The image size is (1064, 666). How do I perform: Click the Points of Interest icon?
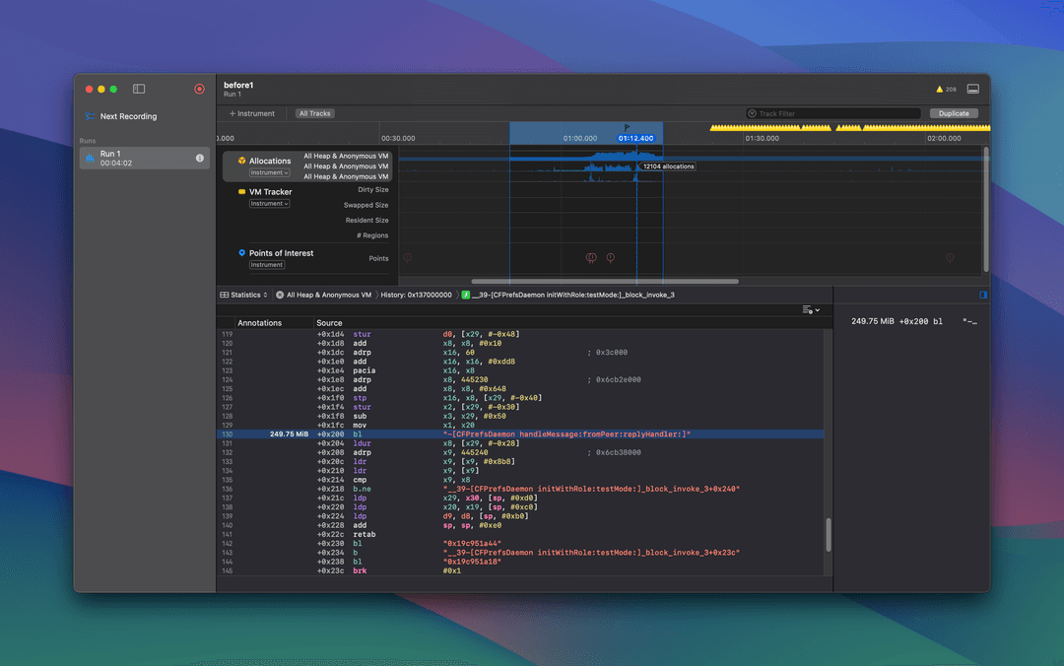(241, 253)
